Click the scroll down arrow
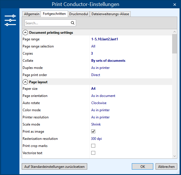This screenshot has width=181, height=175. pyautogui.click(x=174, y=156)
